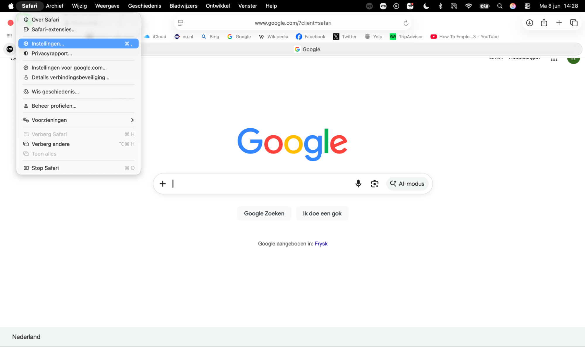Open the nu.nl bookmark

184,37
